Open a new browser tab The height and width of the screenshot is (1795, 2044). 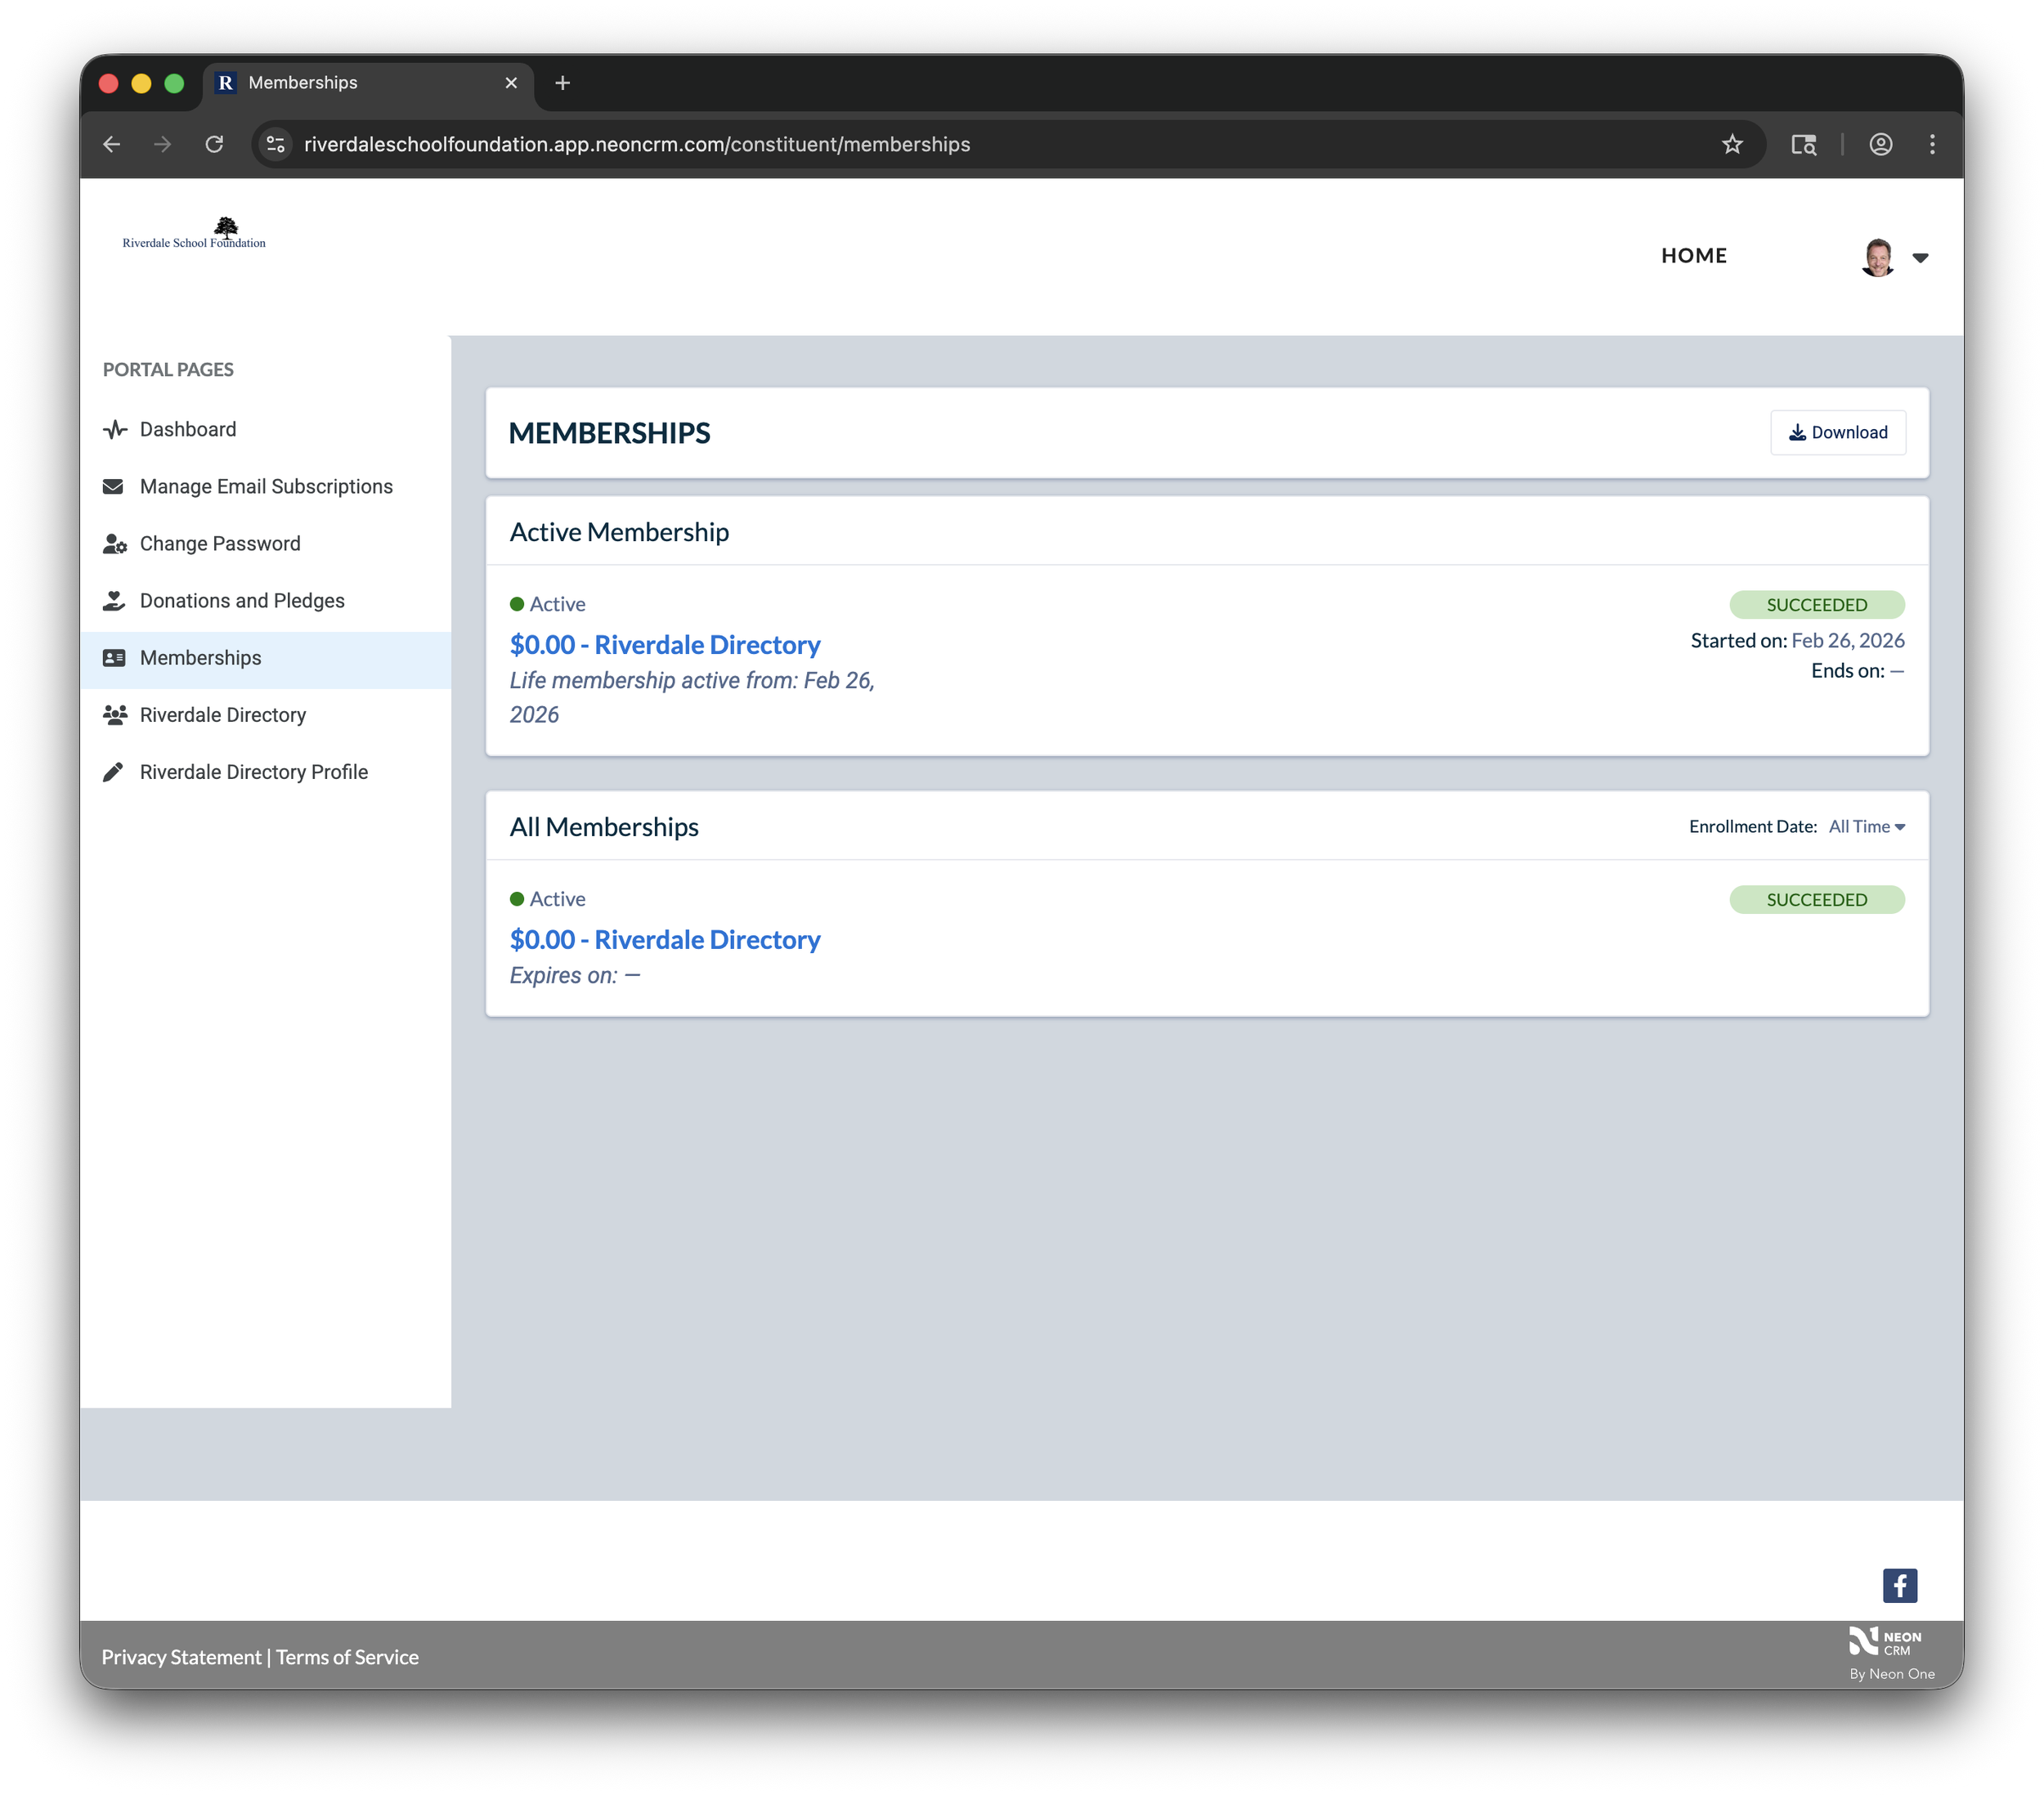click(x=562, y=83)
